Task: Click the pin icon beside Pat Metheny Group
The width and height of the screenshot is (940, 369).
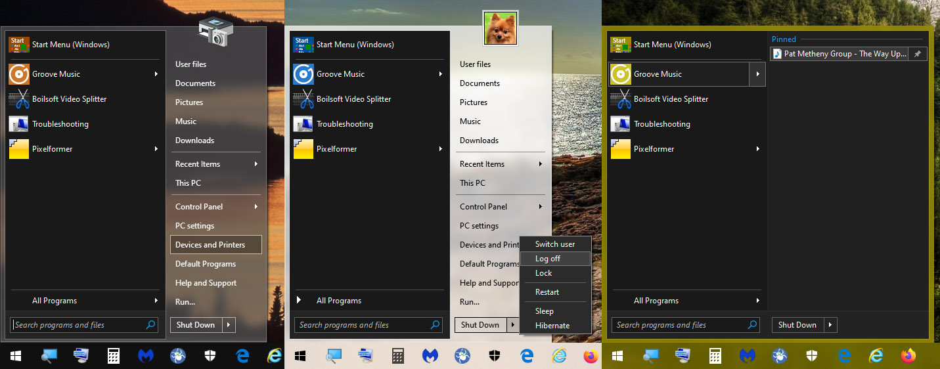Action: (918, 54)
